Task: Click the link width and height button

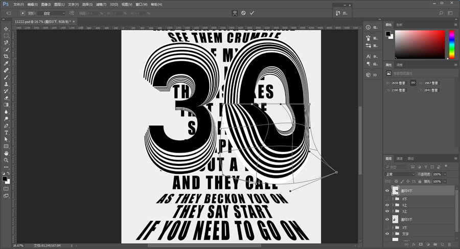Action: click(x=413, y=83)
